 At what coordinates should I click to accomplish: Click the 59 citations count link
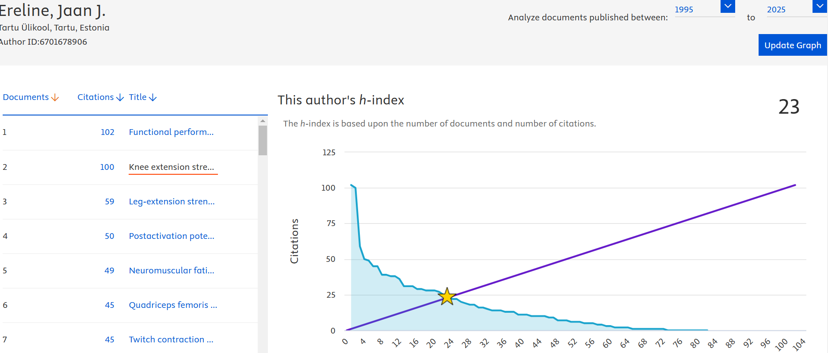point(110,202)
